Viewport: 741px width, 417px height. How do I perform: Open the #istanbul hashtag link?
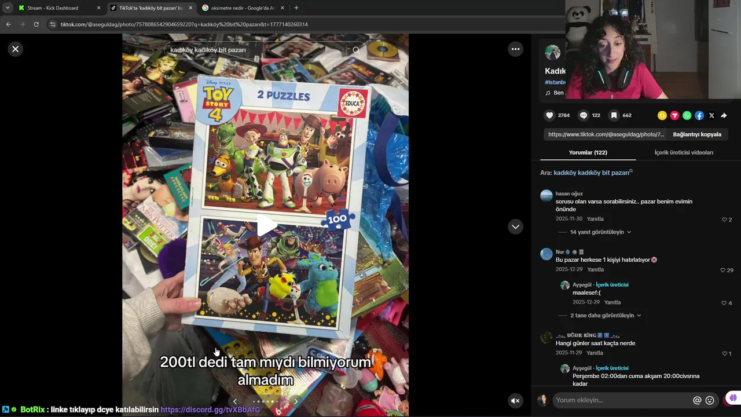point(555,82)
